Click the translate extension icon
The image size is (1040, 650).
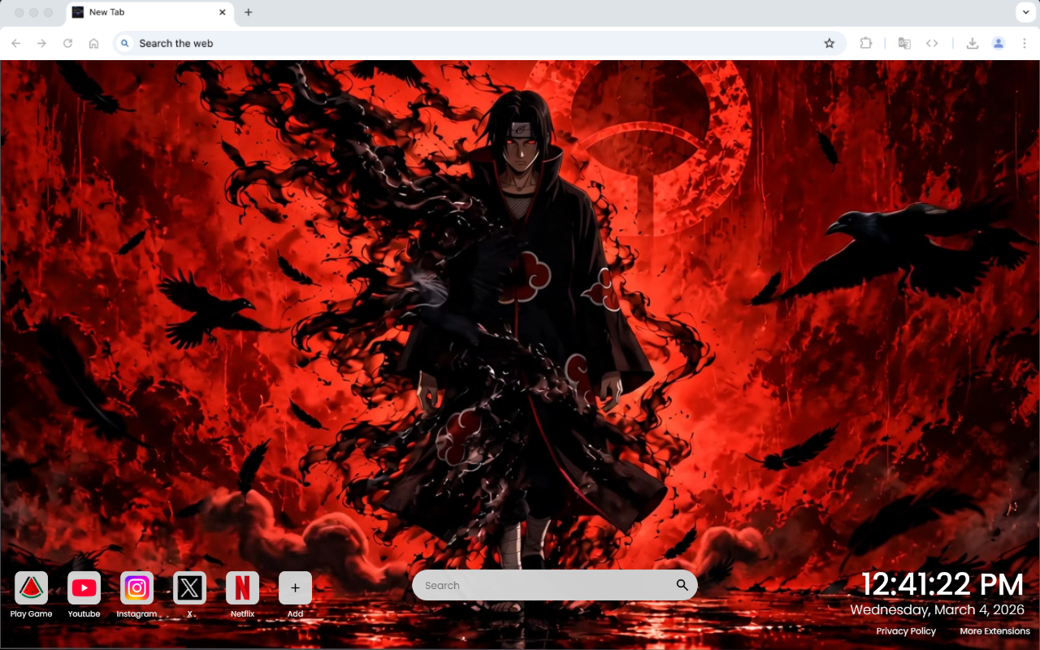(904, 43)
